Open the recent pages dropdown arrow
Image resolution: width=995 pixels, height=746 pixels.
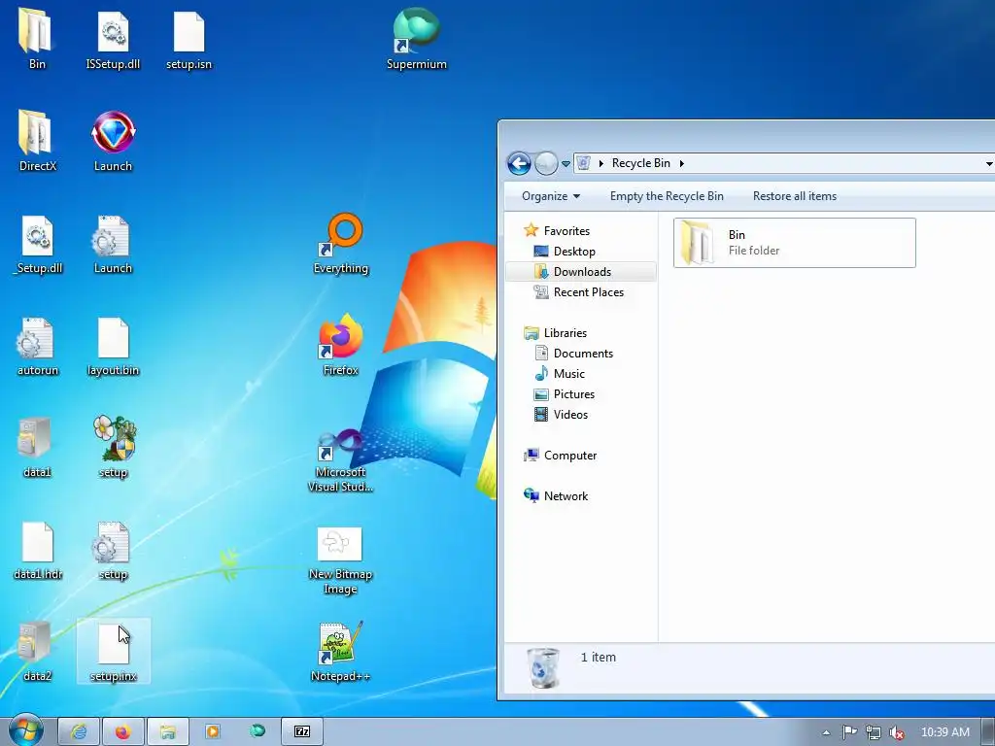point(566,163)
